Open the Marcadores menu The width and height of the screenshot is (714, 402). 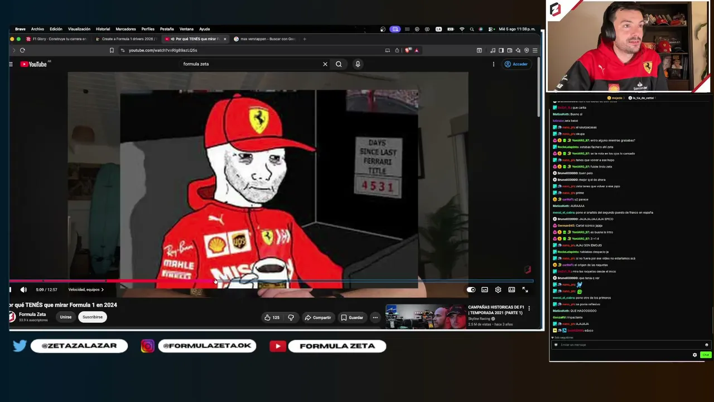click(x=126, y=29)
